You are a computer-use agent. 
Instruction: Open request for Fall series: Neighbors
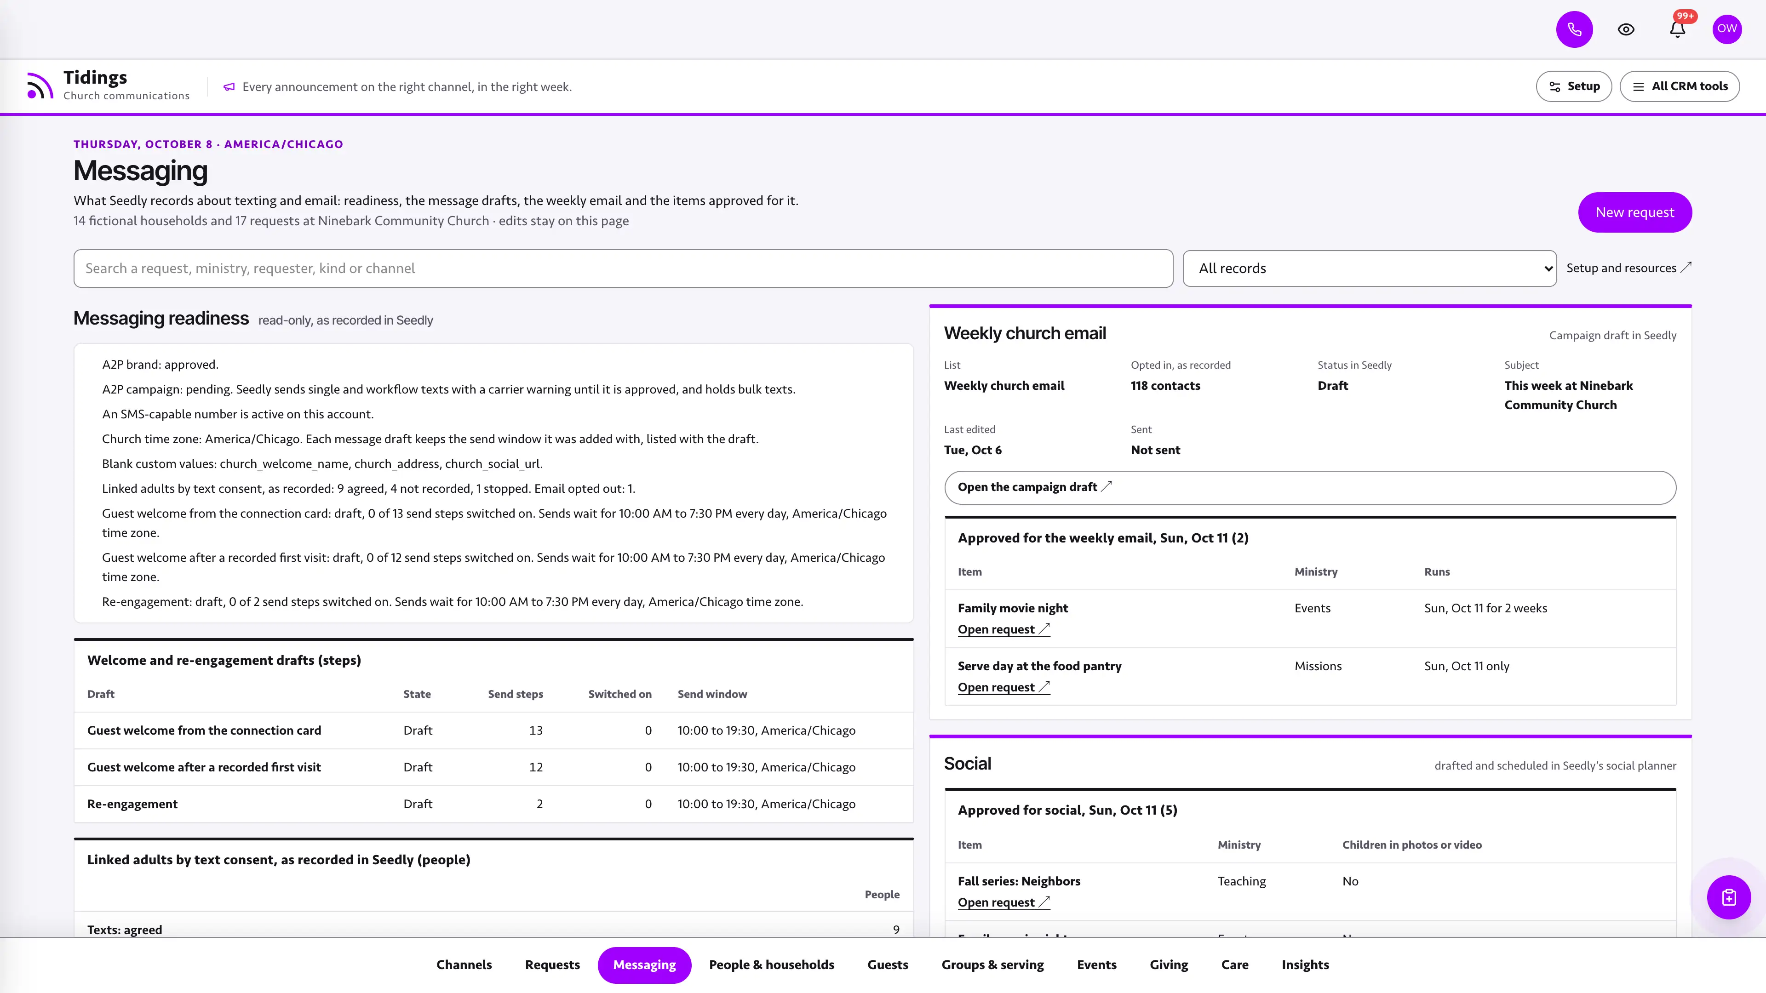(x=1003, y=902)
